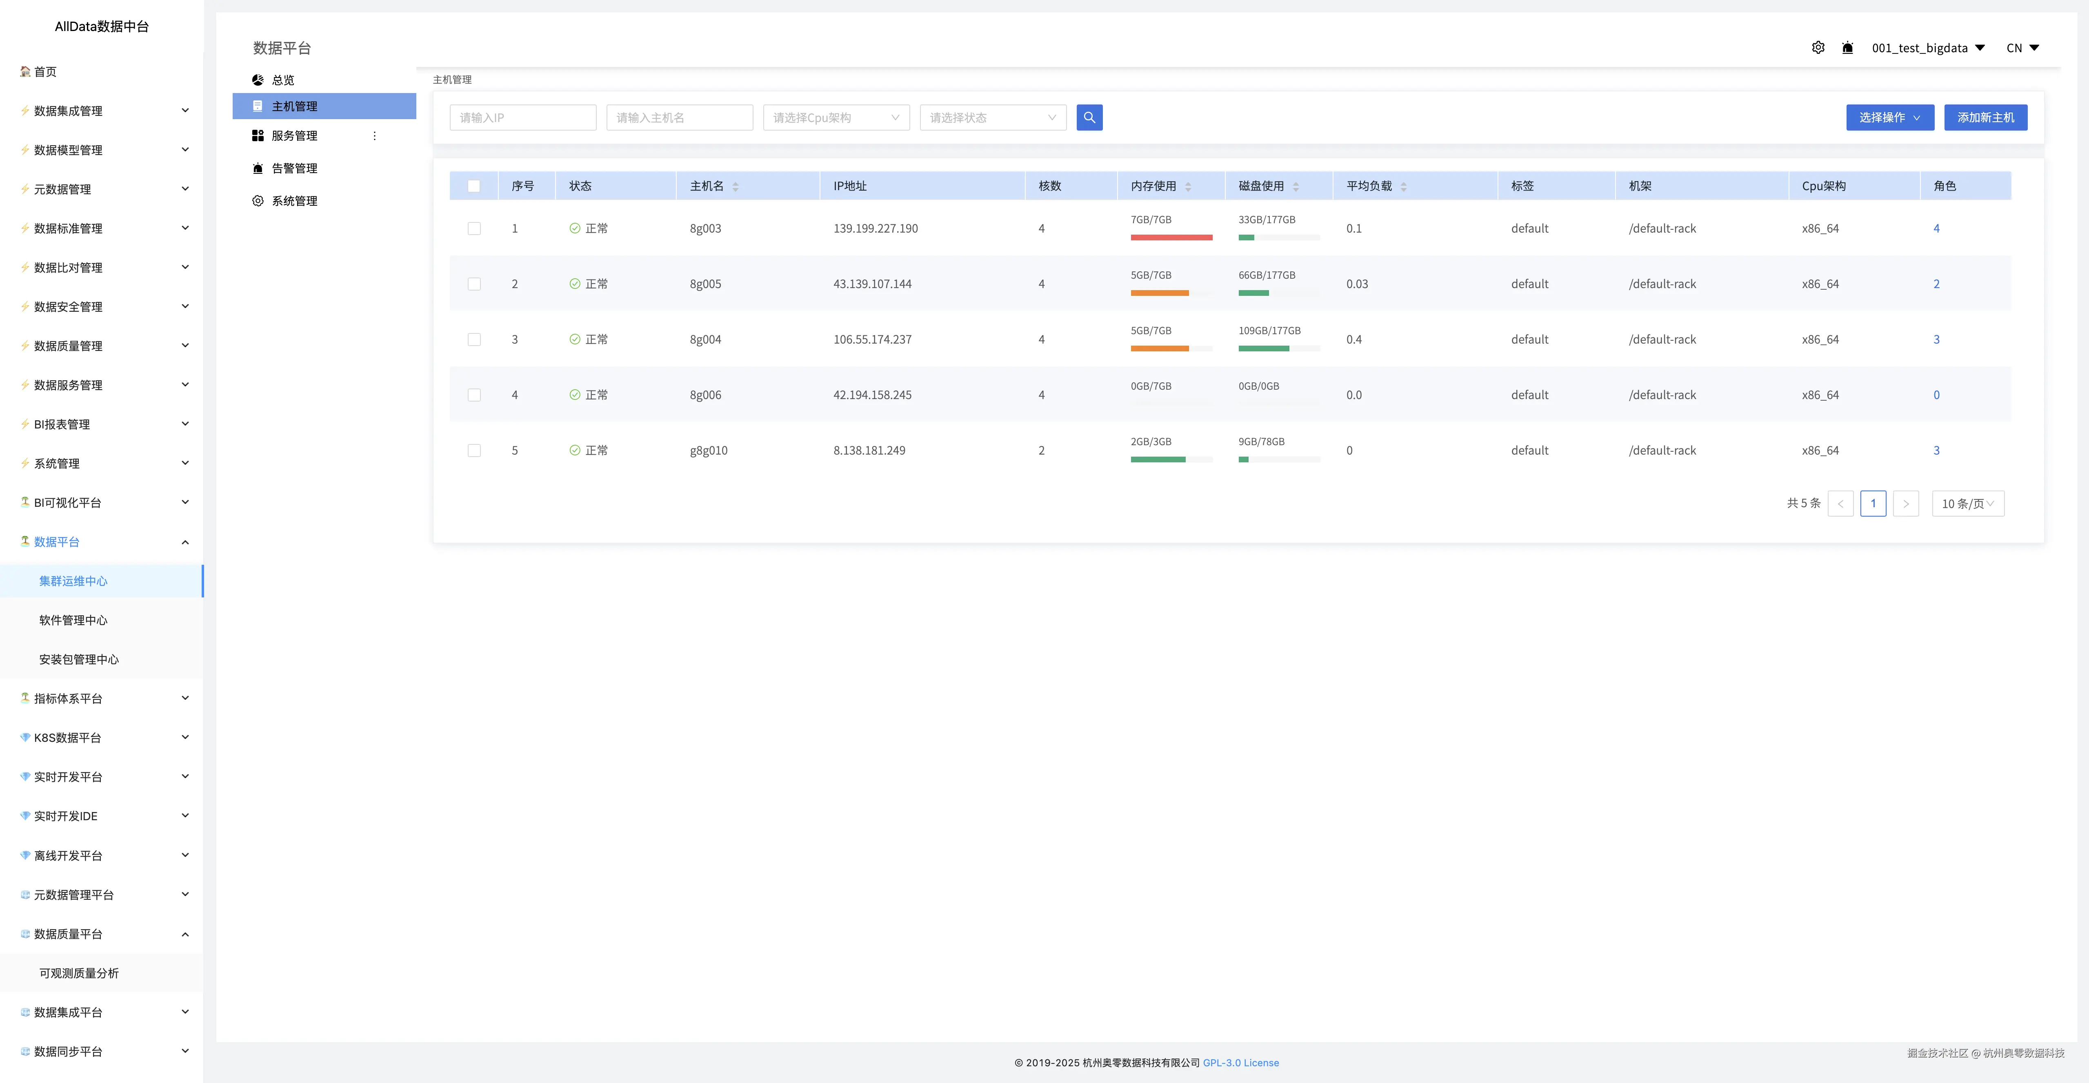The height and width of the screenshot is (1083, 2089).
Task: Select the row checkbox for host g8g010
Action: click(474, 451)
